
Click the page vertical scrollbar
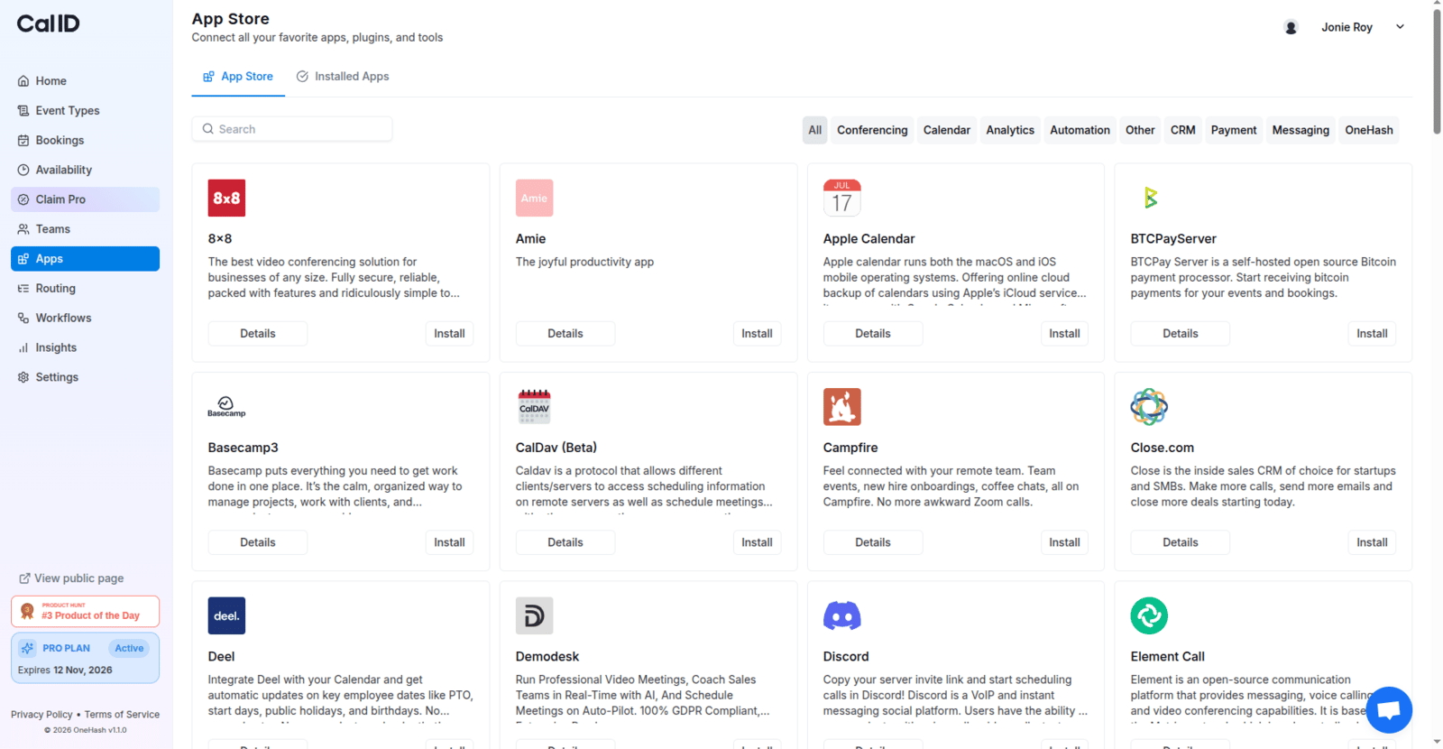click(1437, 70)
